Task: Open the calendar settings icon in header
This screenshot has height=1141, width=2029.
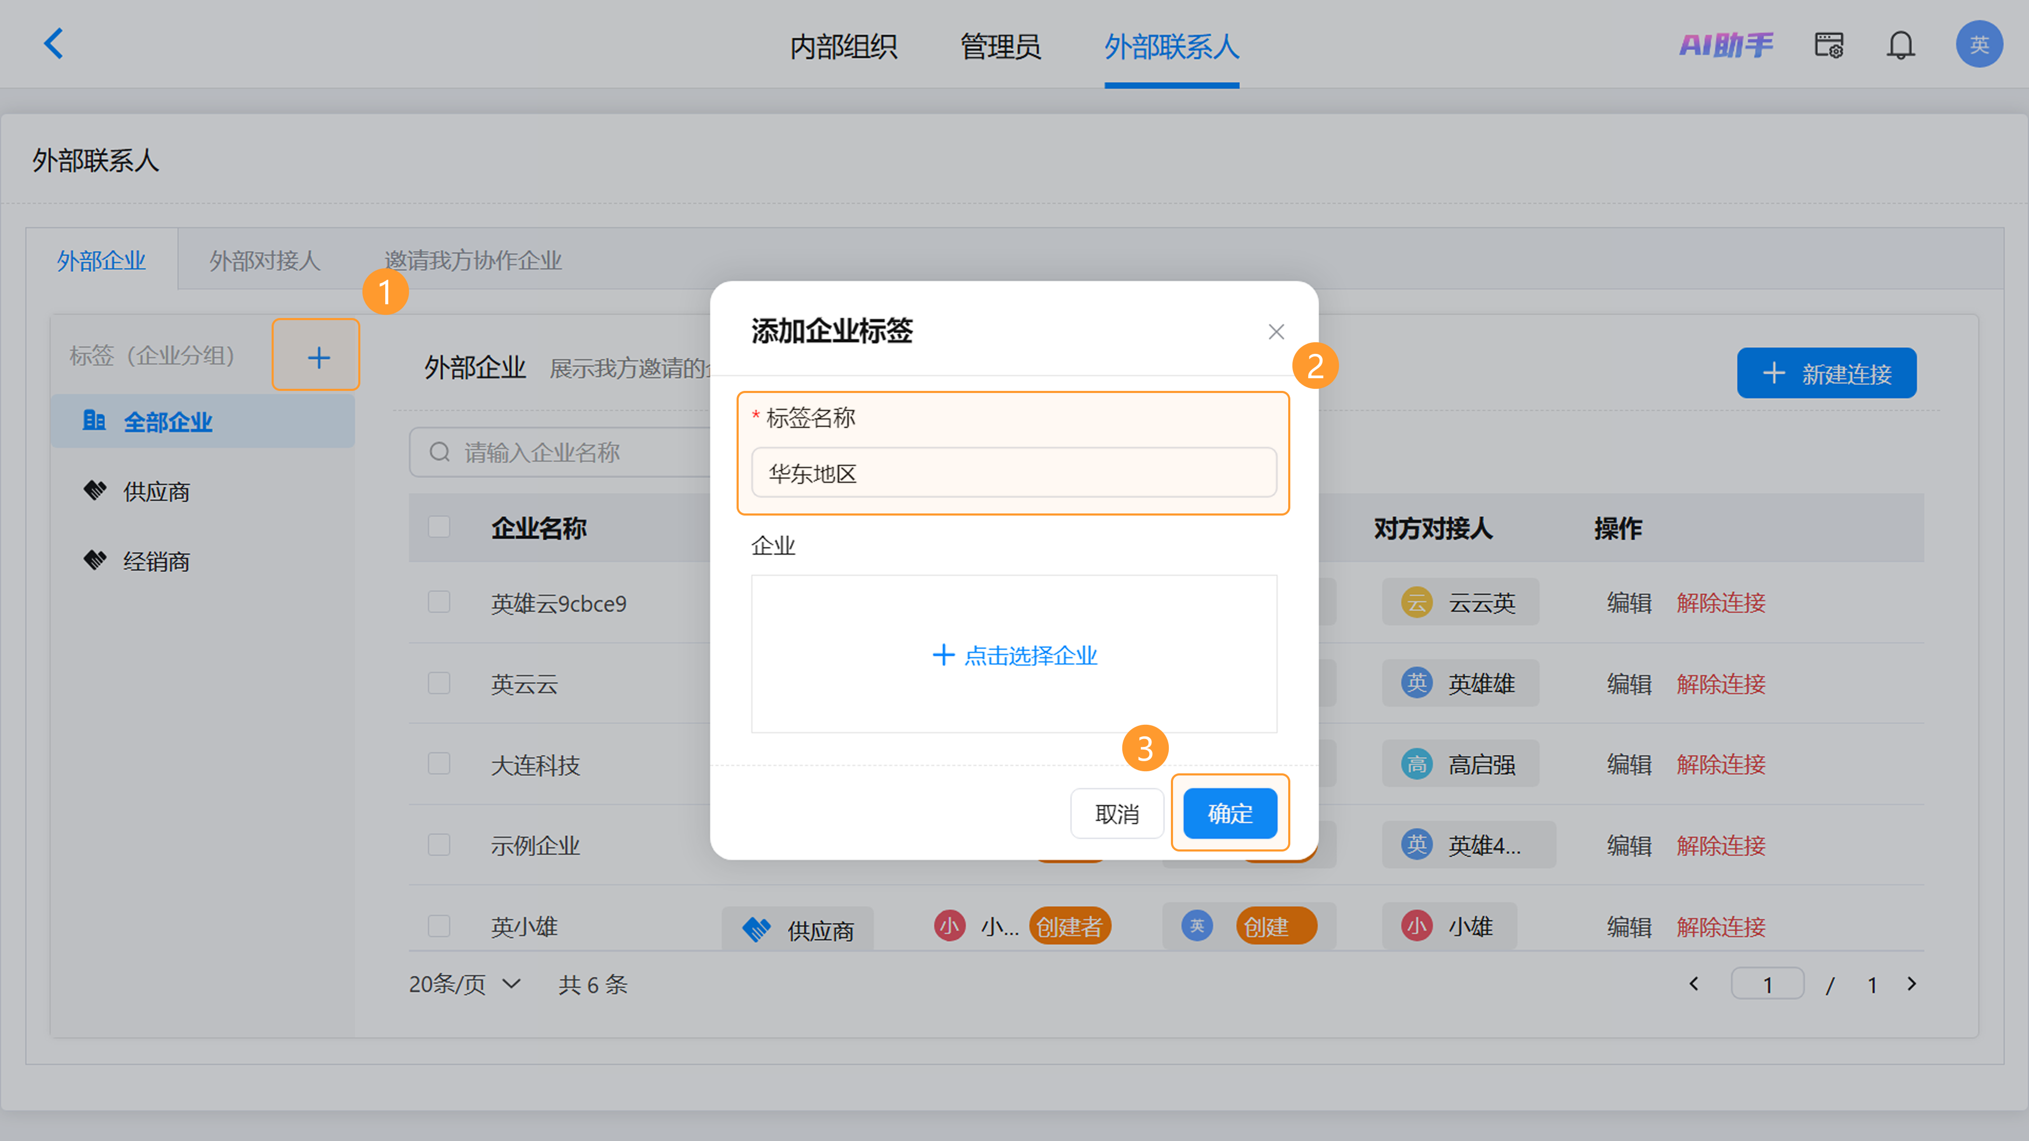Action: point(1829,45)
